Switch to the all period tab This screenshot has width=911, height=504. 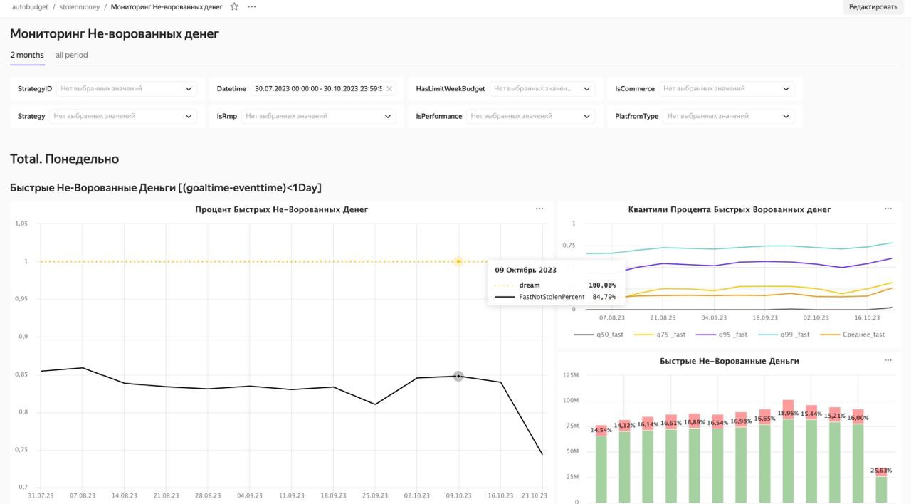point(72,55)
